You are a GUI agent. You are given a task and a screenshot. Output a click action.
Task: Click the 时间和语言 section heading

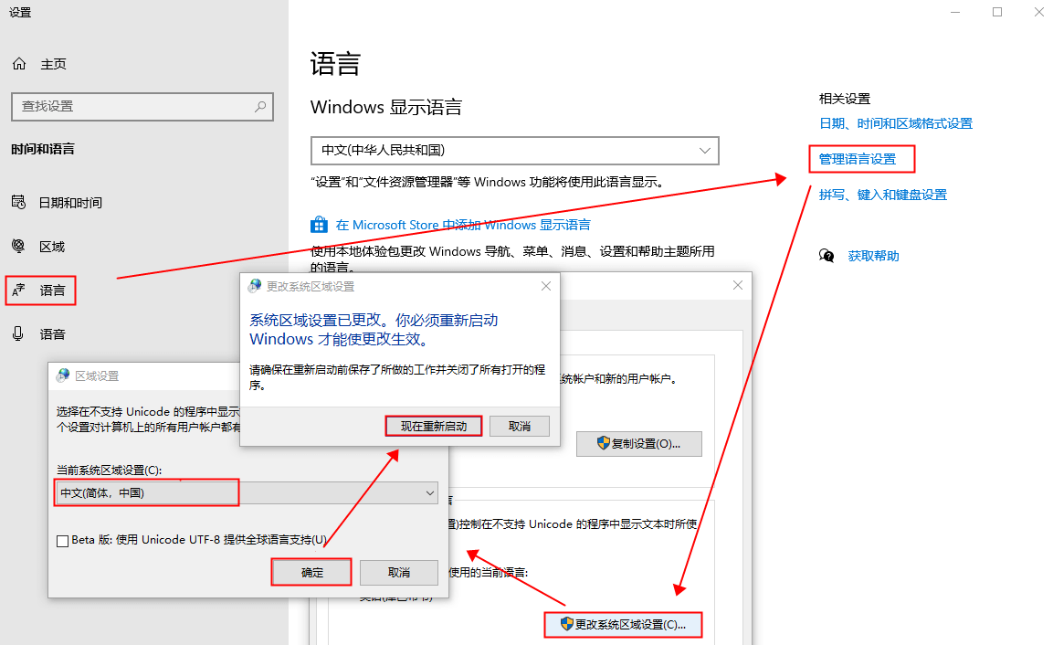[43, 149]
